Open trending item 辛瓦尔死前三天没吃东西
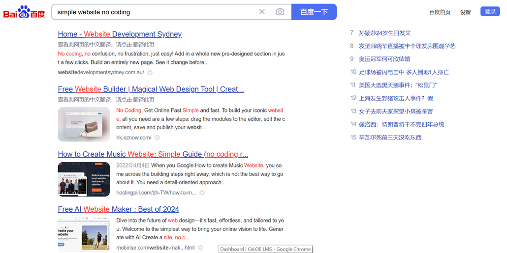Image resolution: width=507 pixels, height=253 pixels. pyautogui.click(x=390, y=138)
